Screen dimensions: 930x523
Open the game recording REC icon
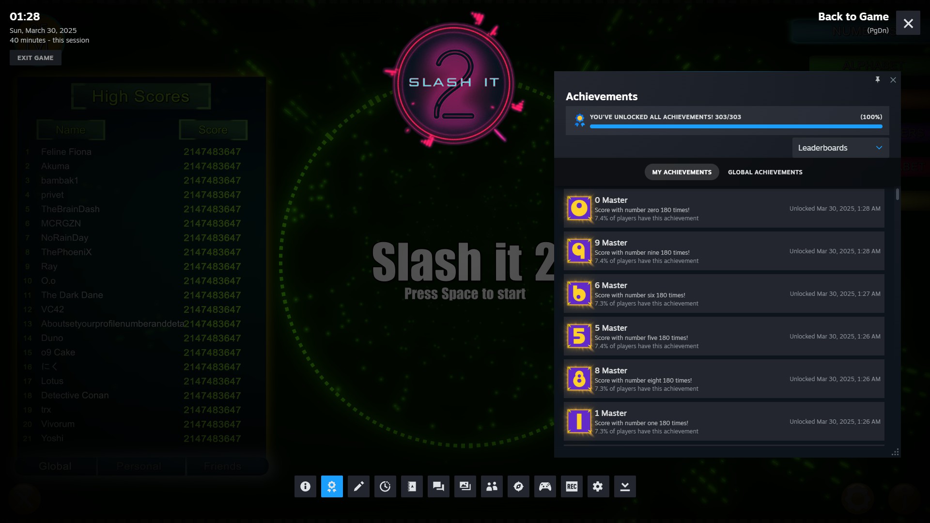(x=572, y=486)
